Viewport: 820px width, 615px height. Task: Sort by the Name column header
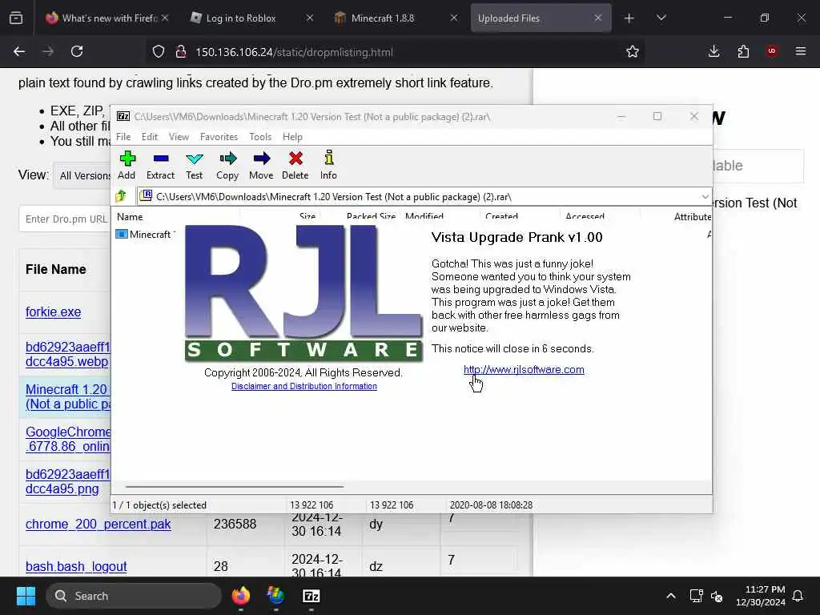tap(130, 216)
